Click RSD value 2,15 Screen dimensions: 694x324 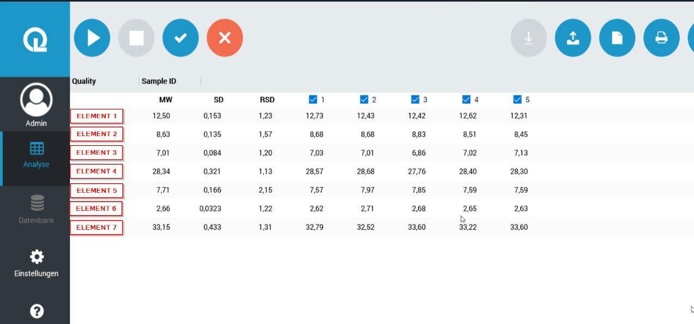[x=265, y=190]
